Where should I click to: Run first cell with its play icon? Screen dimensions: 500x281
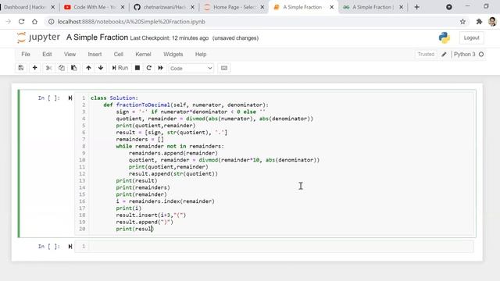click(70, 98)
